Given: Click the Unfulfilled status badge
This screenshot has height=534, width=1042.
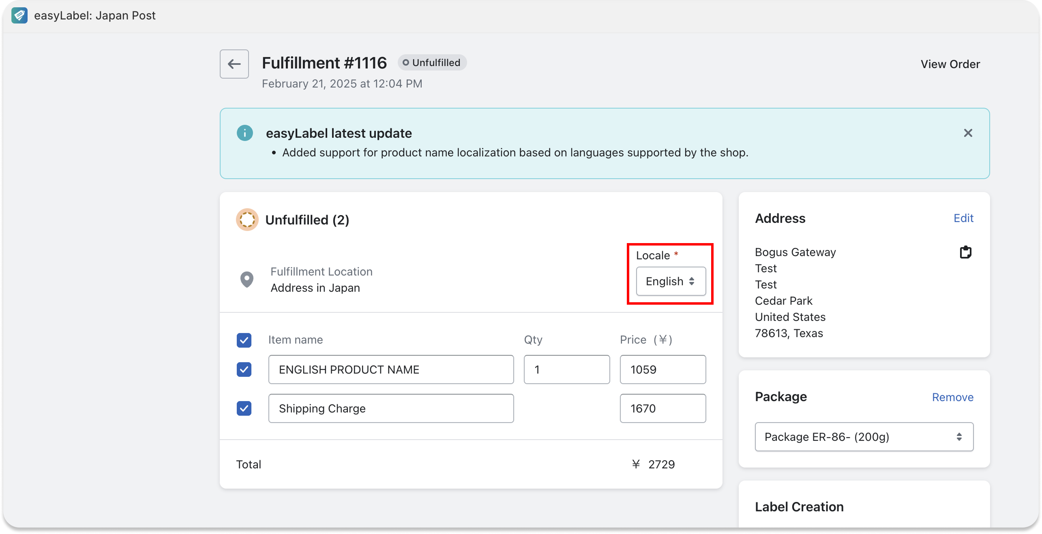Looking at the screenshot, I should (432, 63).
